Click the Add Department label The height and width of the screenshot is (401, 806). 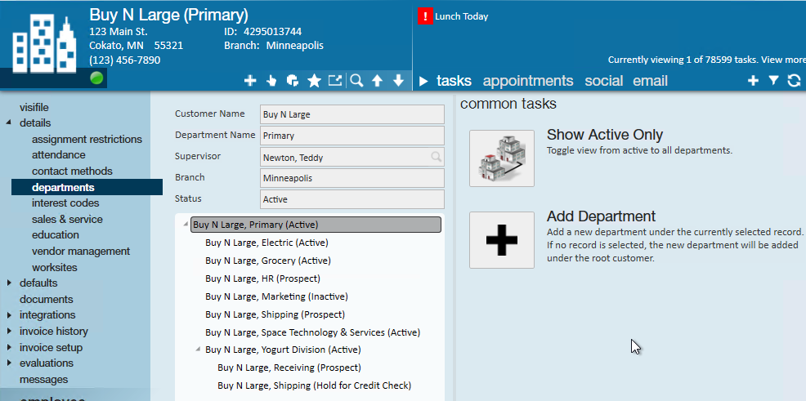(602, 216)
